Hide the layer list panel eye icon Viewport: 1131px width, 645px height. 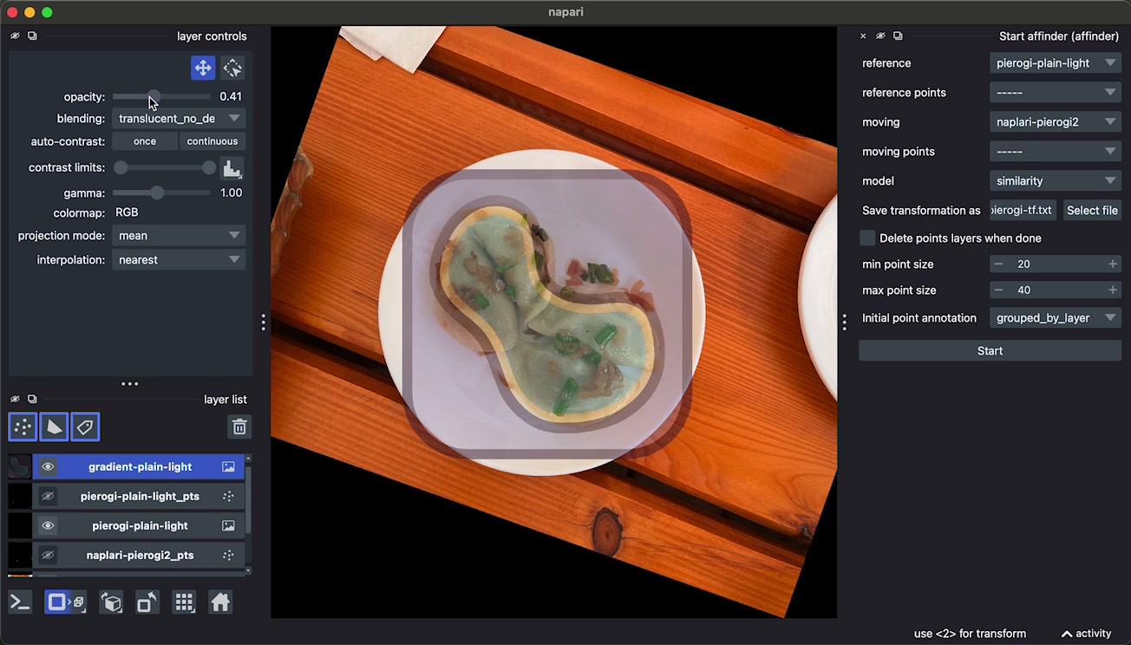15,399
